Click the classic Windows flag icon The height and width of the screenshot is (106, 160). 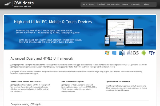tap(107, 53)
